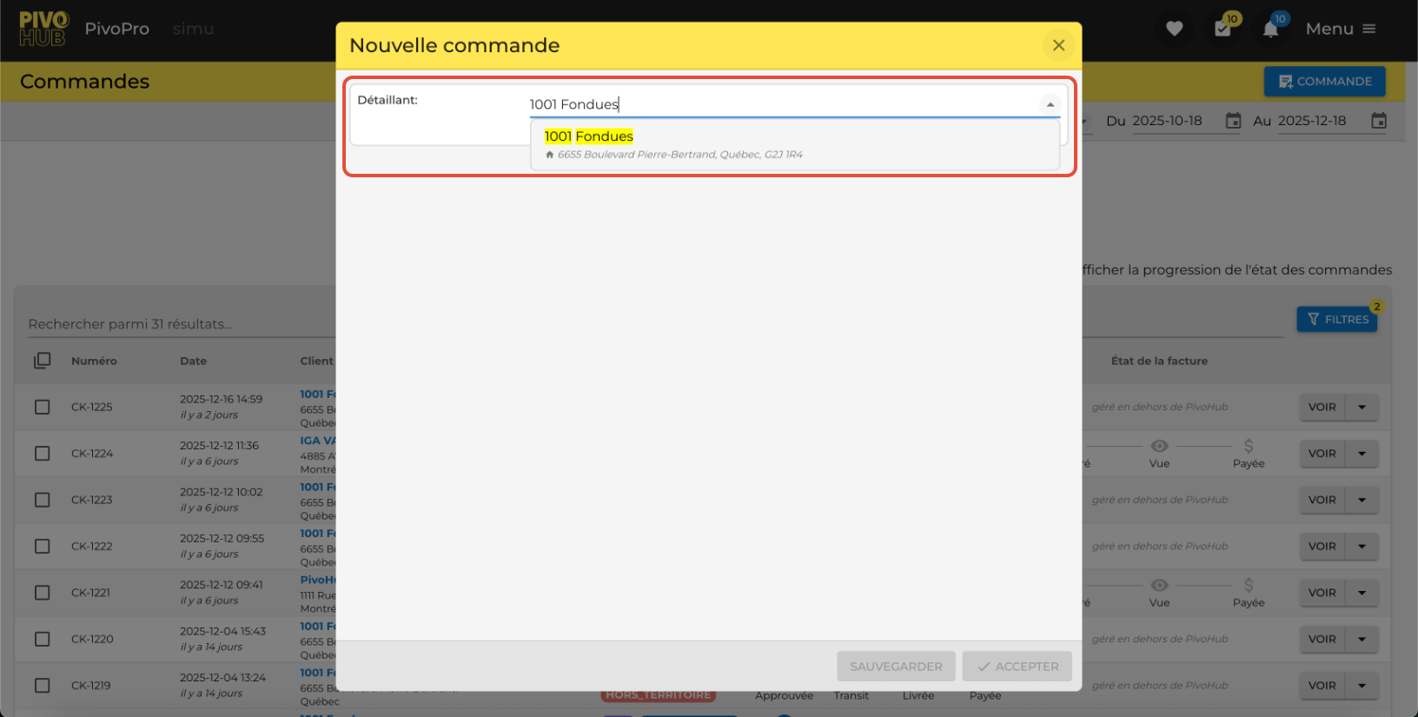This screenshot has width=1418, height=717.
Task: Open the notifications bell icon
Action: (1271, 28)
